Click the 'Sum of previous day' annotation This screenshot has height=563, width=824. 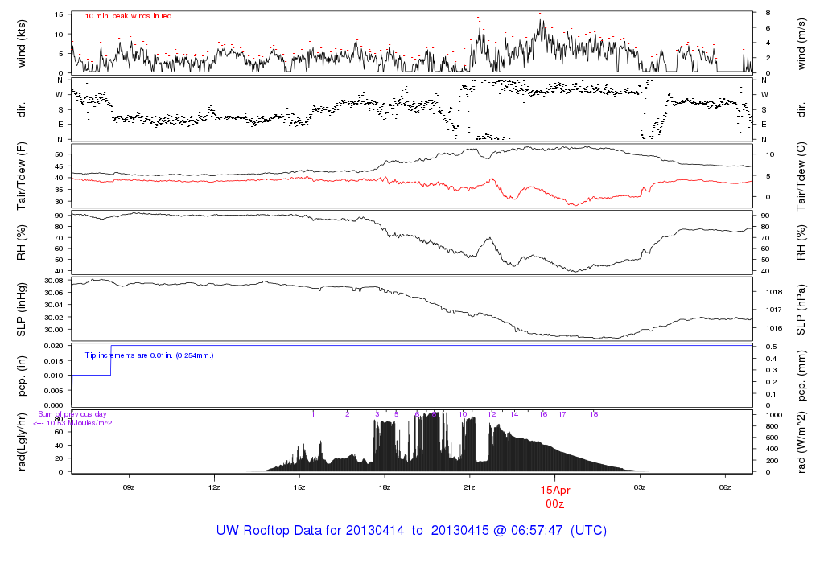72,414
